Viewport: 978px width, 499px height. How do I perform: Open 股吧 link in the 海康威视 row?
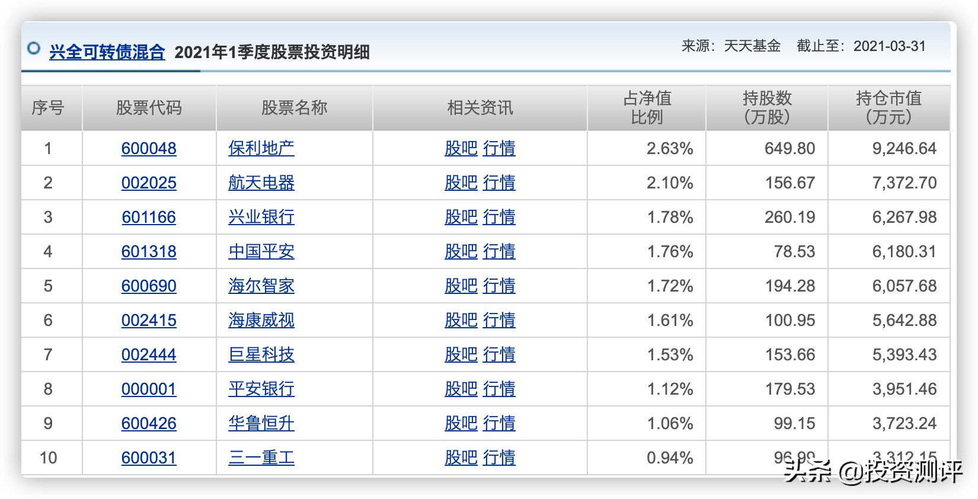click(461, 320)
